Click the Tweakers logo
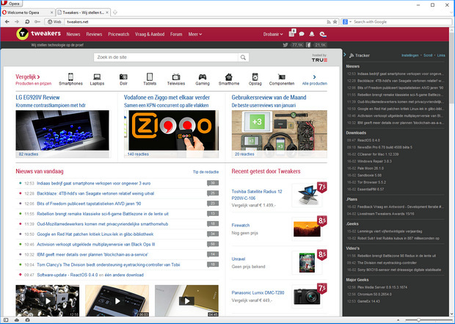 tap(39, 34)
